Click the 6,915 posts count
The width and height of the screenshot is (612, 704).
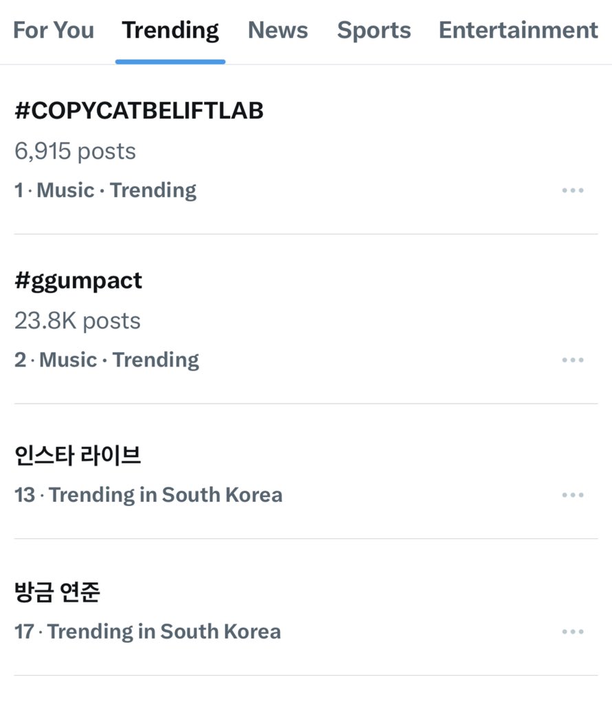coord(75,151)
